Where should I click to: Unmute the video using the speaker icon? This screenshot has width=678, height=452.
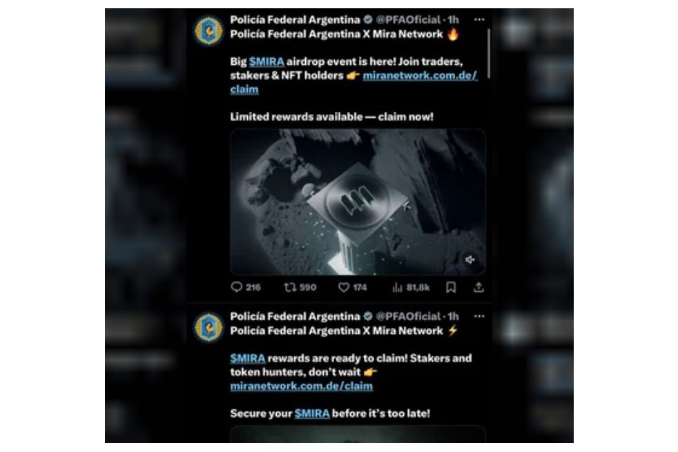click(x=470, y=259)
